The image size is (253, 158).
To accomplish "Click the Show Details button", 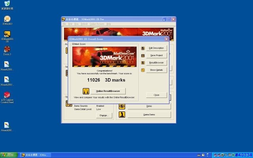I will (x=157, y=70).
